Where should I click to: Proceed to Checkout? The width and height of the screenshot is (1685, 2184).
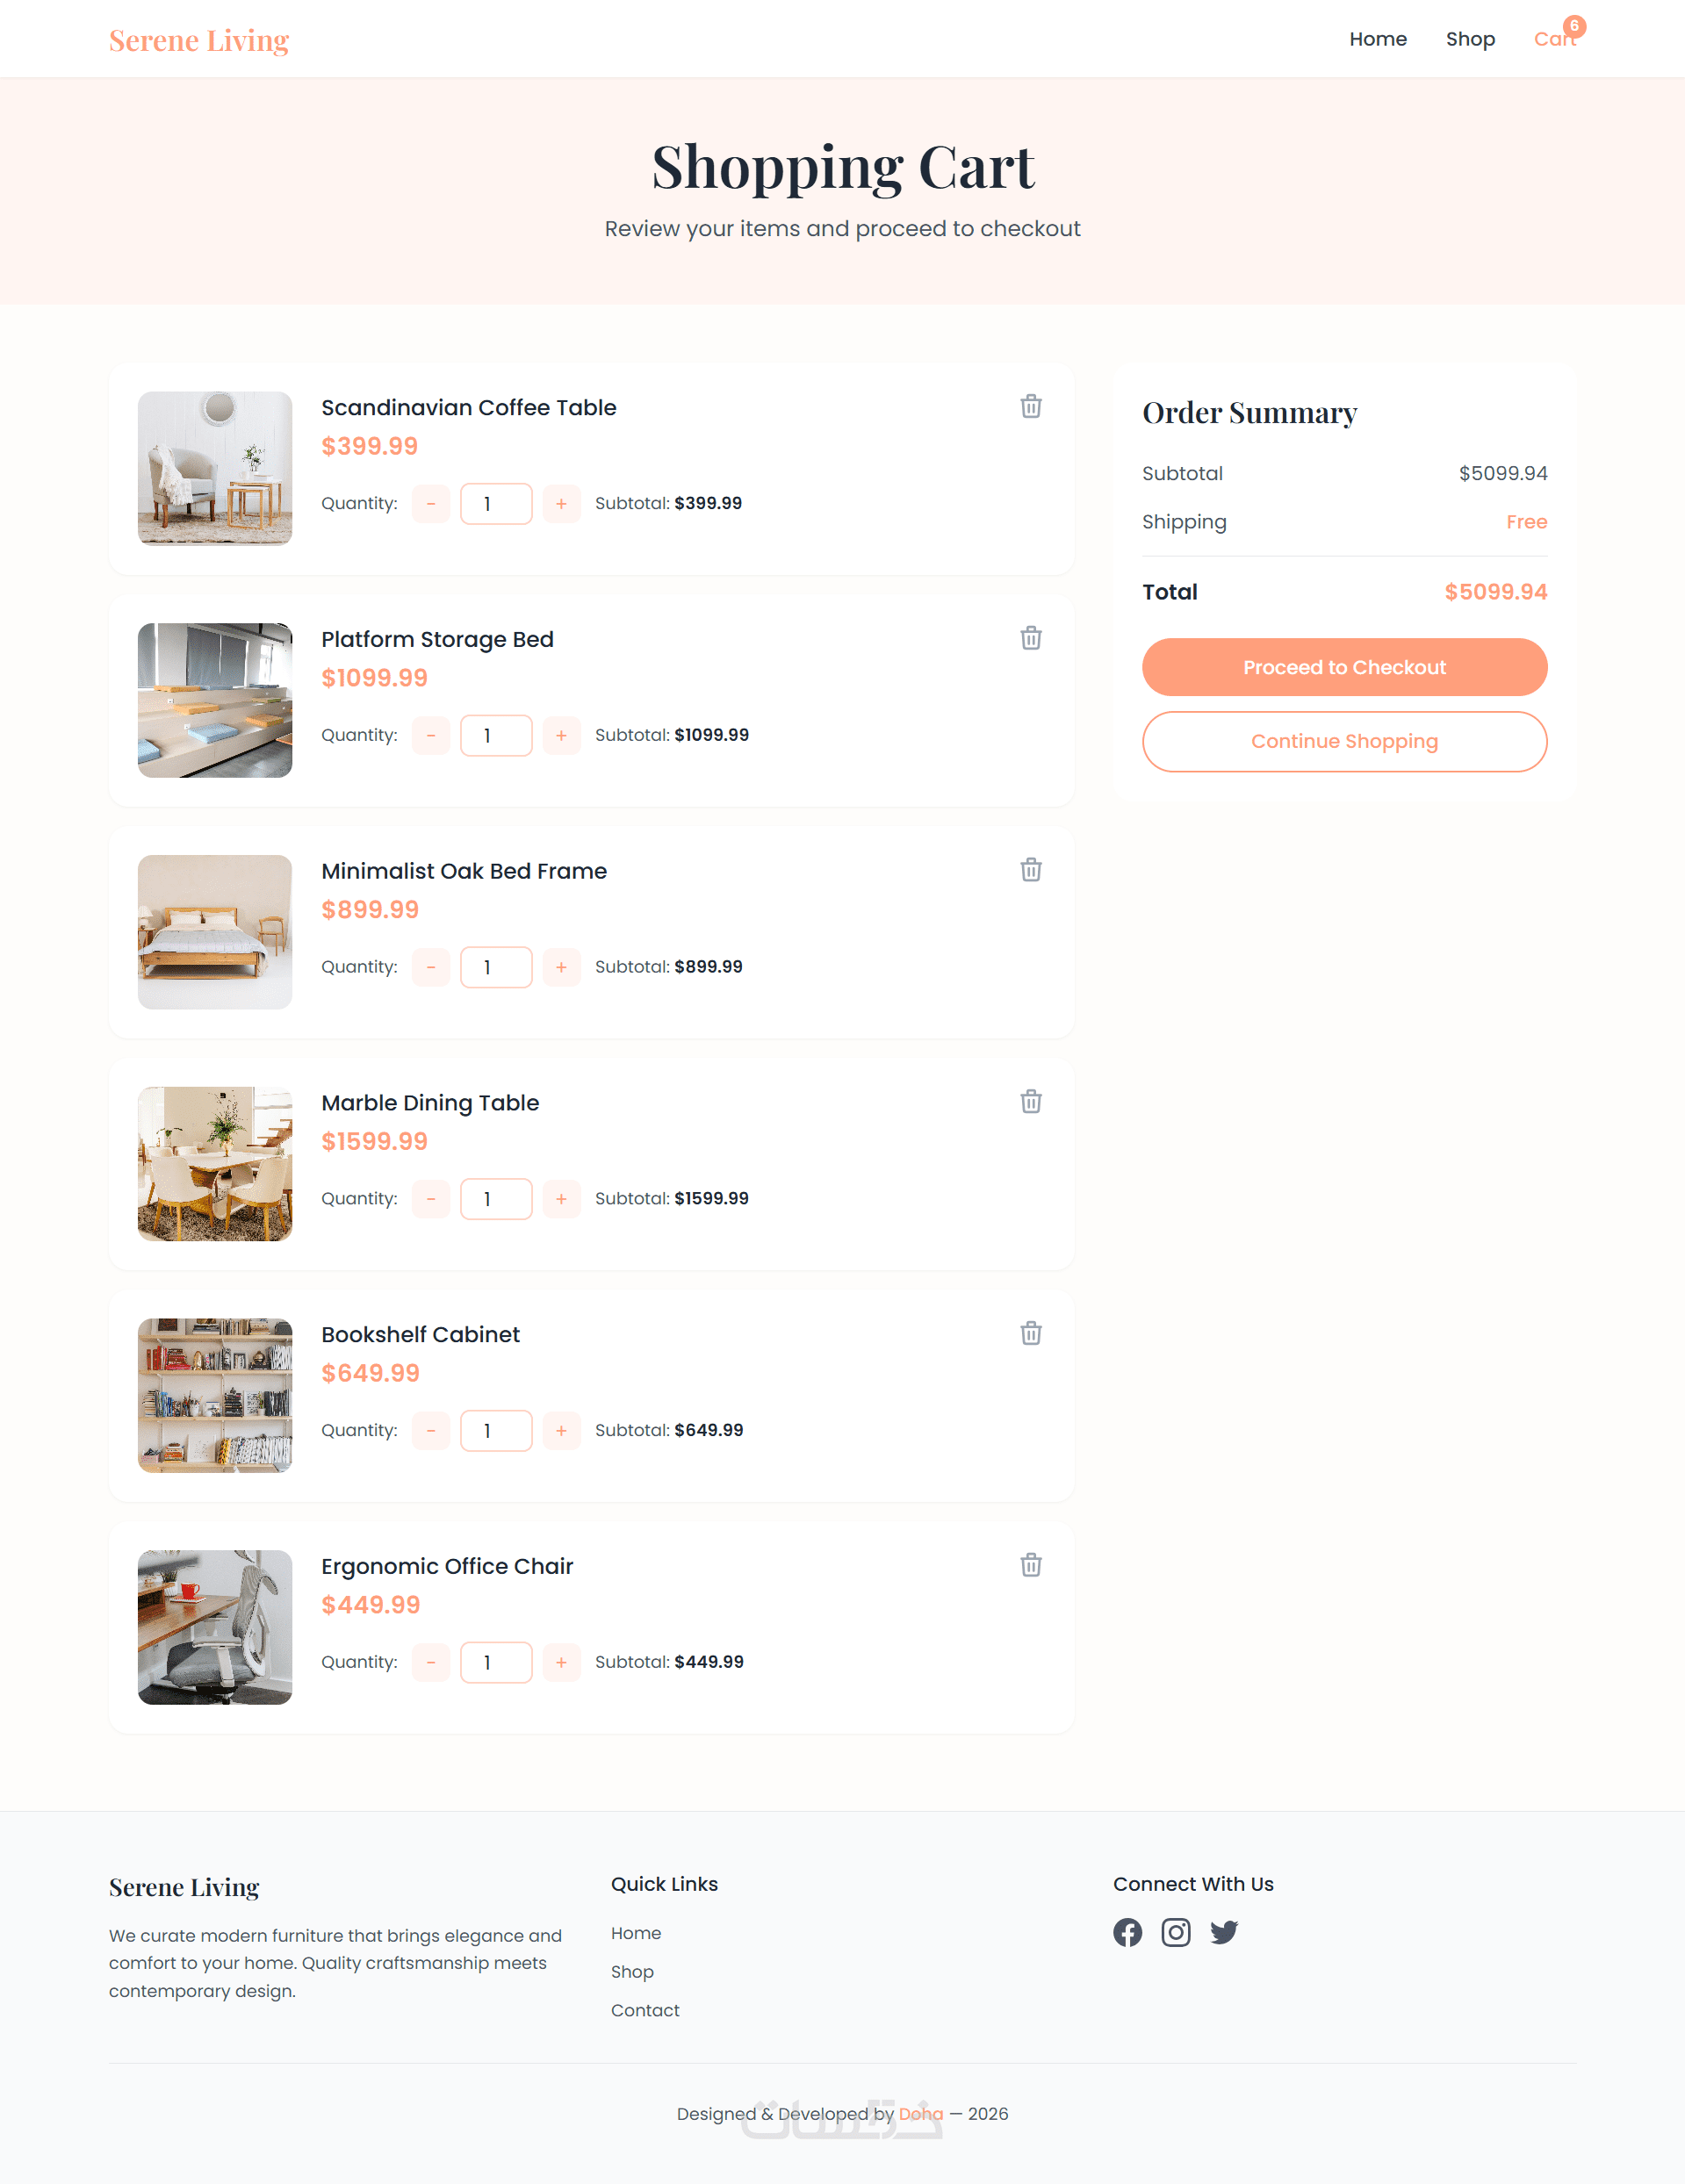coord(1344,667)
